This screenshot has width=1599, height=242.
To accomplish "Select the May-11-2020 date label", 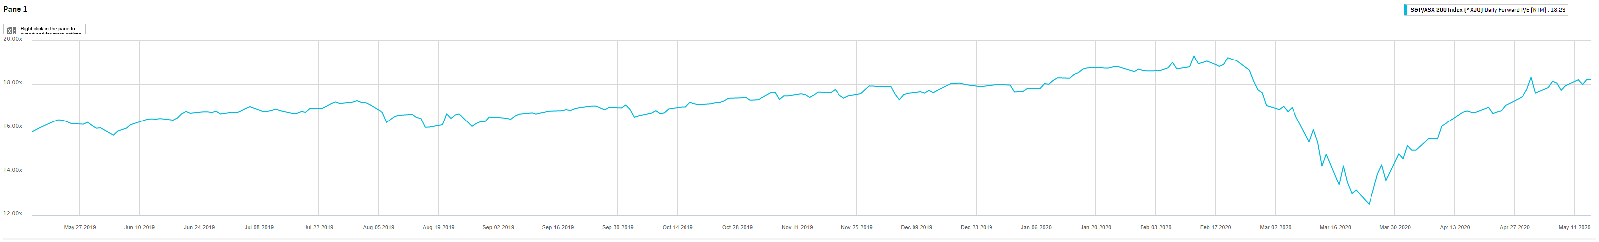I will point(1574,227).
